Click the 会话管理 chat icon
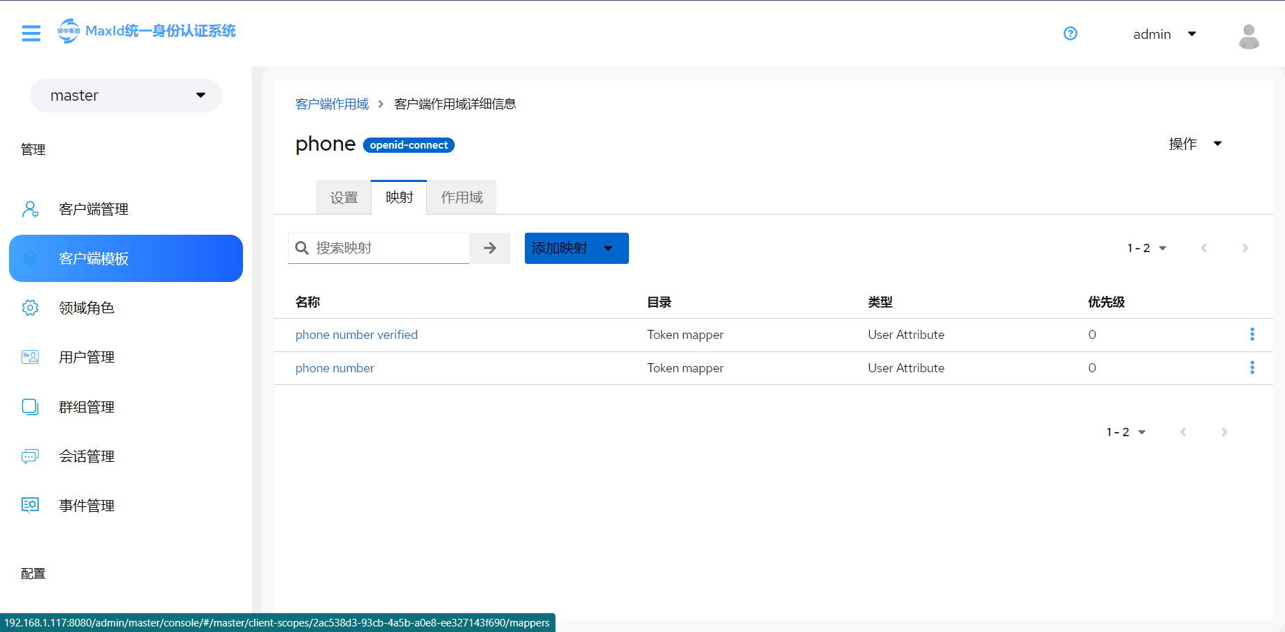Viewport: 1285px width, 632px height. (x=31, y=456)
